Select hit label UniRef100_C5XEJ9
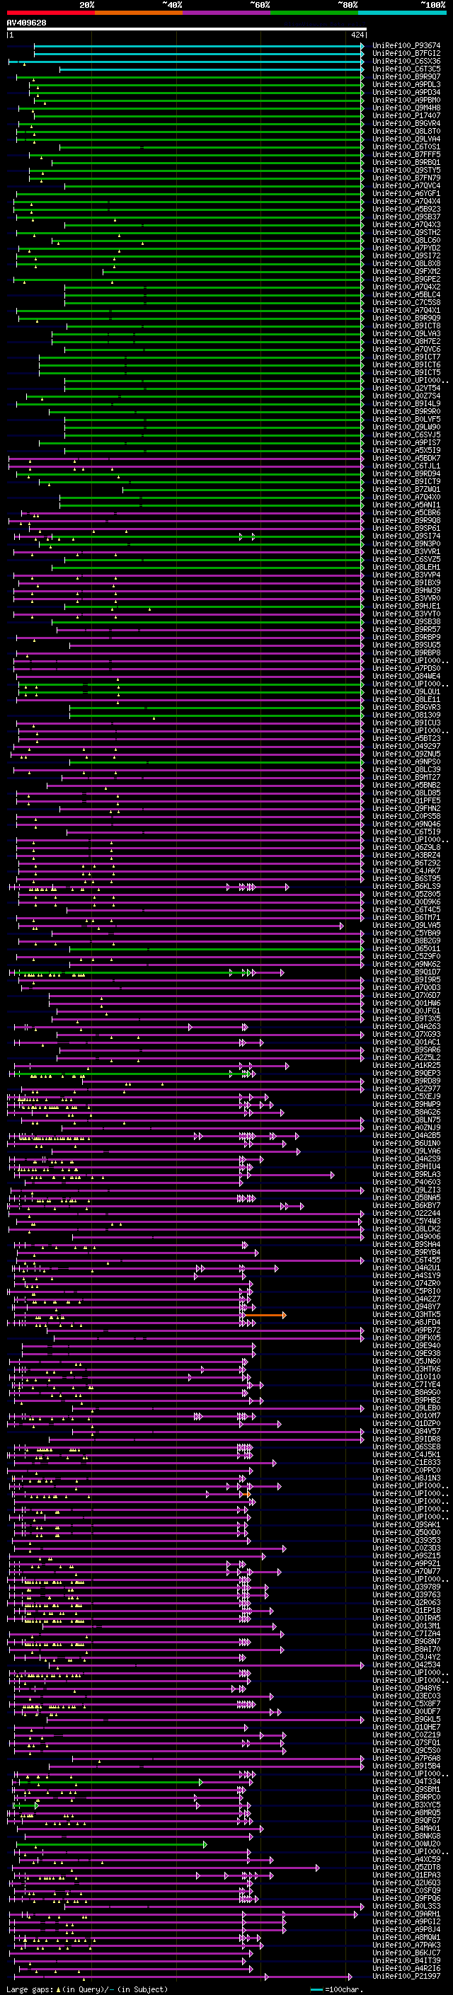 tap(406, 1096)
